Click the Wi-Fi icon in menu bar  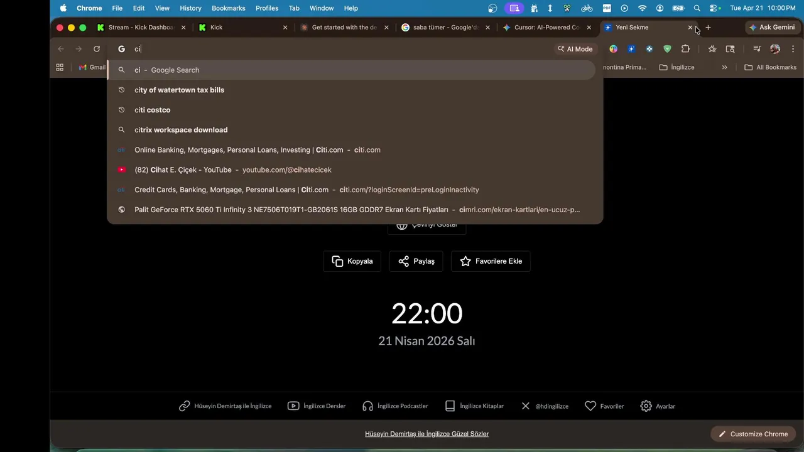pyautogui.click(x=642, y=8)
